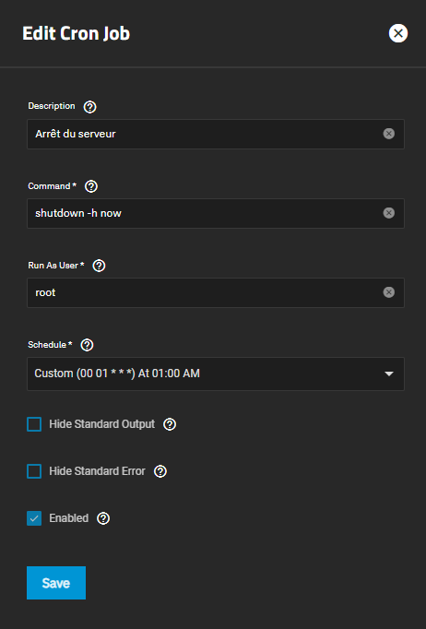This screenshot has width=426, height=629.
Task: Open help tooltip for Command
Action: pos(91,186)
